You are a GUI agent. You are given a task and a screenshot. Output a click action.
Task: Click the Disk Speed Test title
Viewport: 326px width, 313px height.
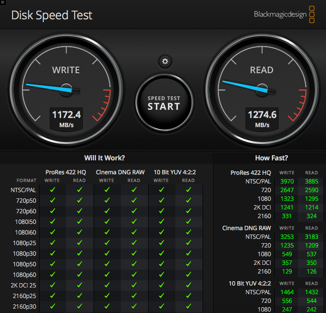52,15
